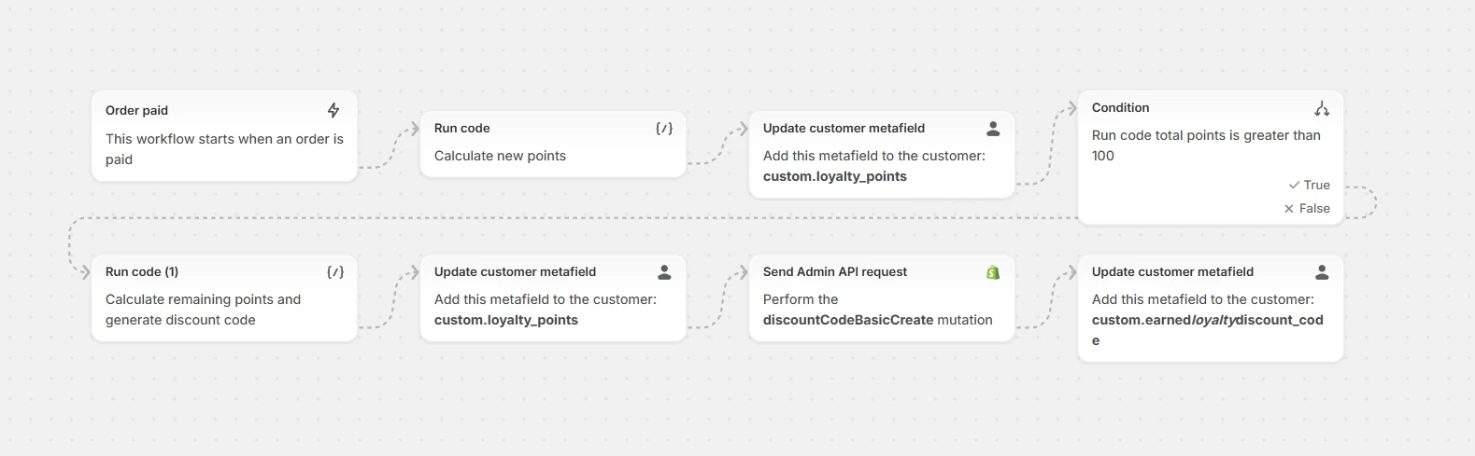Click the arrow connector entering Send Admin API request
This screenshot has width=1475, height=456.
pos(742,272)
